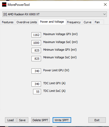Click the MorePowerTool app icon in title bar
This screenshot has width=109, height=127.
[4, 4]
